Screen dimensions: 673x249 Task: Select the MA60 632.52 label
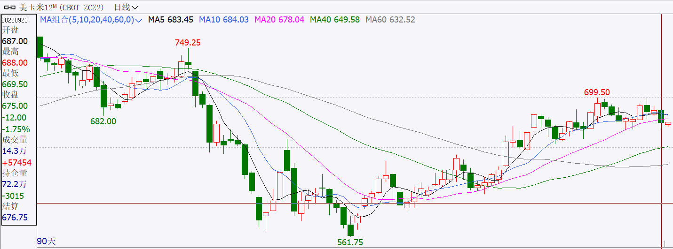click(x=390, y=20)
